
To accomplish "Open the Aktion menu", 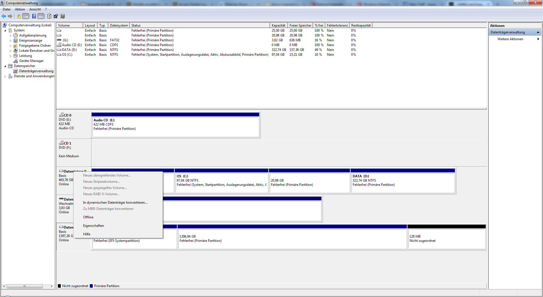I will [20, 9].
